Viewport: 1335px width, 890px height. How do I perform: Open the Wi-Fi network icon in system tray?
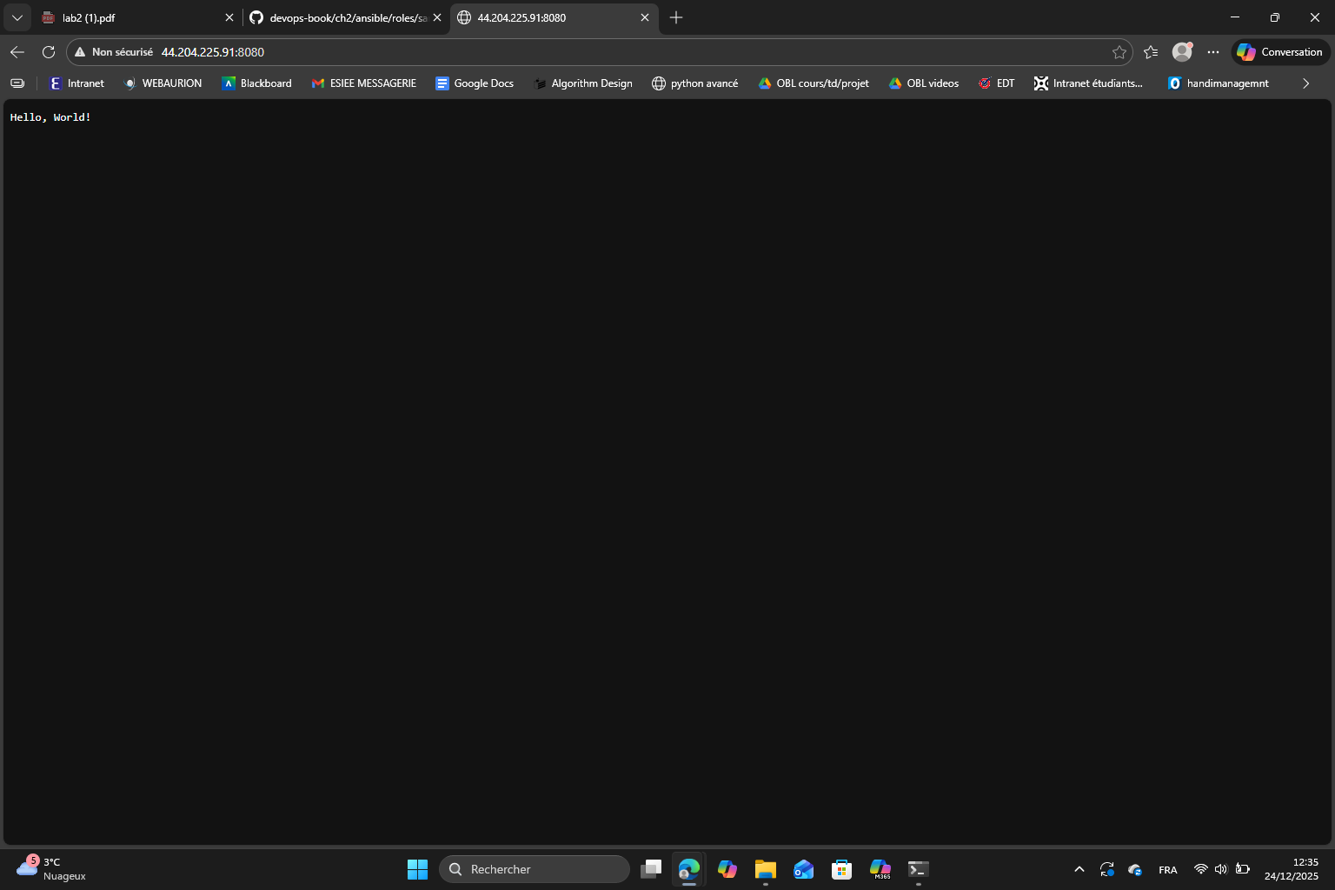point(1200,868)
